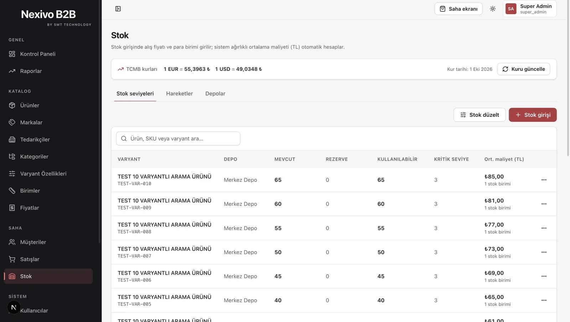Click Stok girişi button
The image size is (570, 322).
click(x=533, y=115)
